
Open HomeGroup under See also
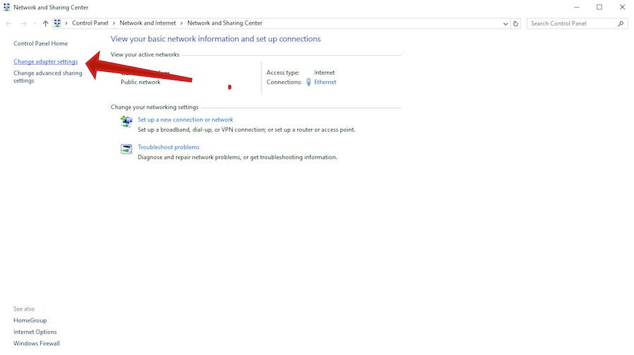pyautogui.click(x=30, y=320)
